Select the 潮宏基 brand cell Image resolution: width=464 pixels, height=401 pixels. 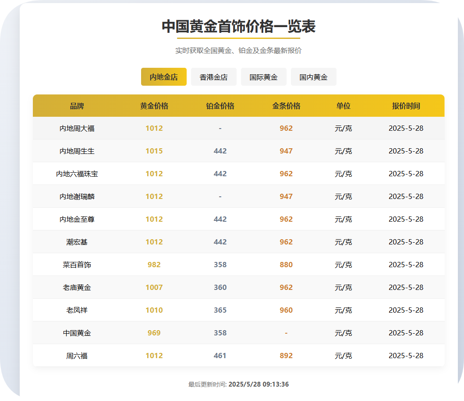(77, 242)
